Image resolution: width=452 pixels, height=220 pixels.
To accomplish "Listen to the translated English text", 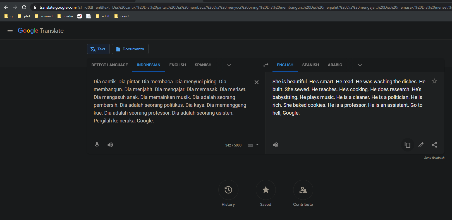I will pos(276,145).
